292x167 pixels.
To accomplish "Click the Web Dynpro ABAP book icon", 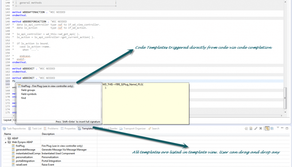I will pos(9,142).
